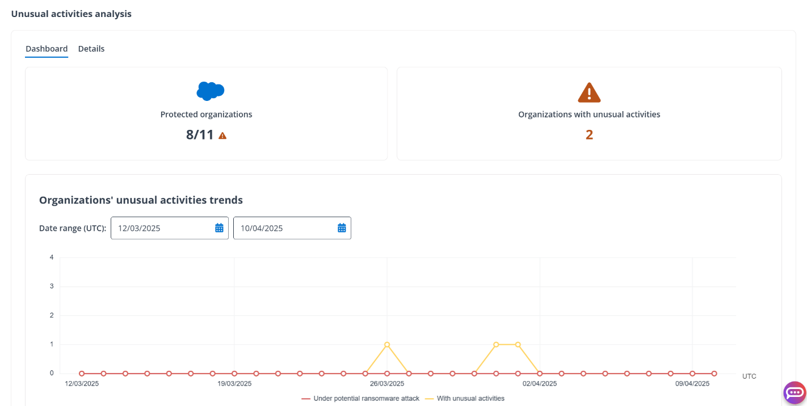Click the red data point at 19/03/2025

click(x=234, y=374)
